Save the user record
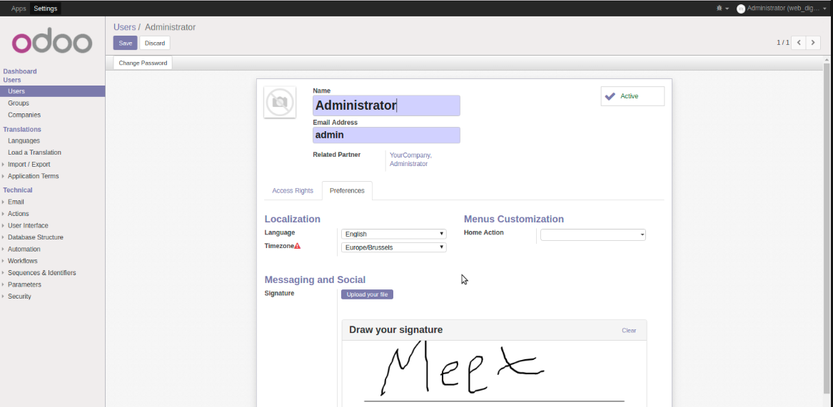The width and height of the screenshot is (833, 407). [x=125, y=43]
